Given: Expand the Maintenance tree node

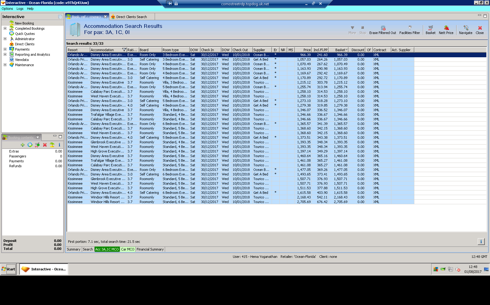Looking at the screenshot, I should point(5,65).
